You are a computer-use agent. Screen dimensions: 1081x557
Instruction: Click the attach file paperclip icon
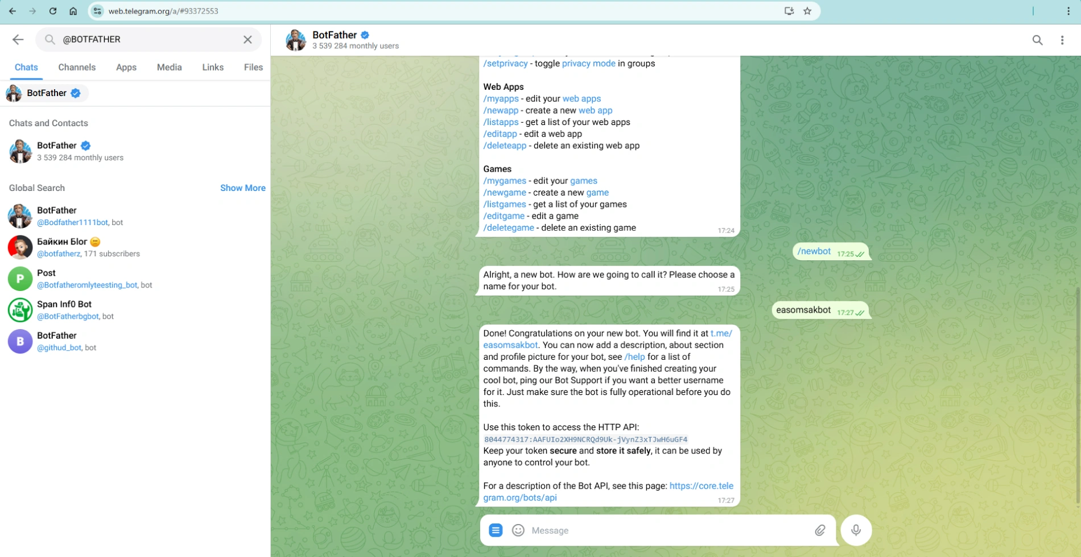pyautogui.click(x=820, y=530)
